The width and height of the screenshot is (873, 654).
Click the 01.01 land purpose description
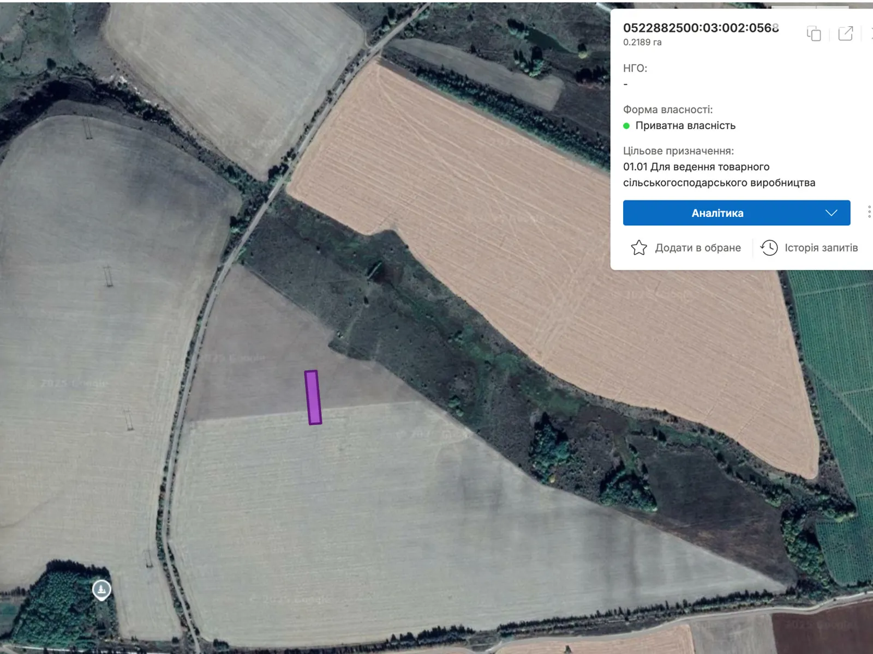(719, 174)
